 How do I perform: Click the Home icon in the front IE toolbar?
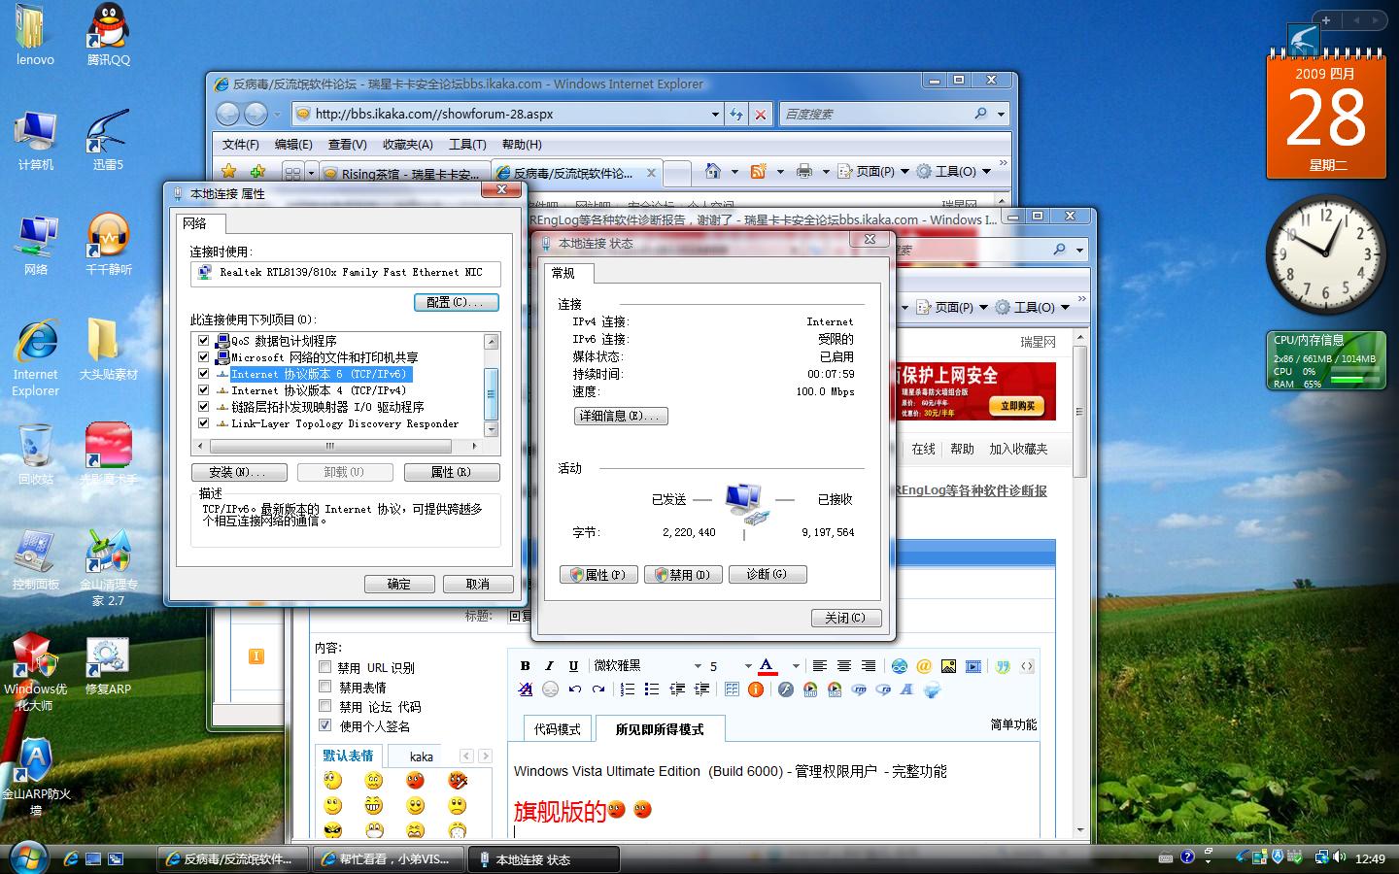[x=713, y=172]
